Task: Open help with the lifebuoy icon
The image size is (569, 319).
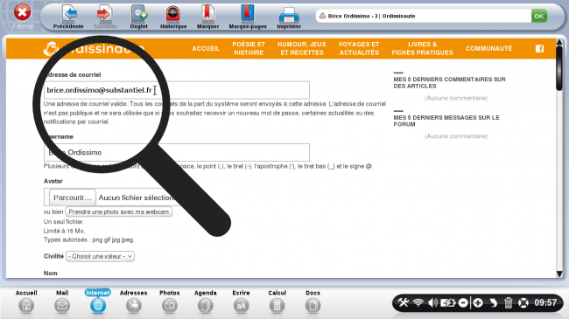Action: 523,302
